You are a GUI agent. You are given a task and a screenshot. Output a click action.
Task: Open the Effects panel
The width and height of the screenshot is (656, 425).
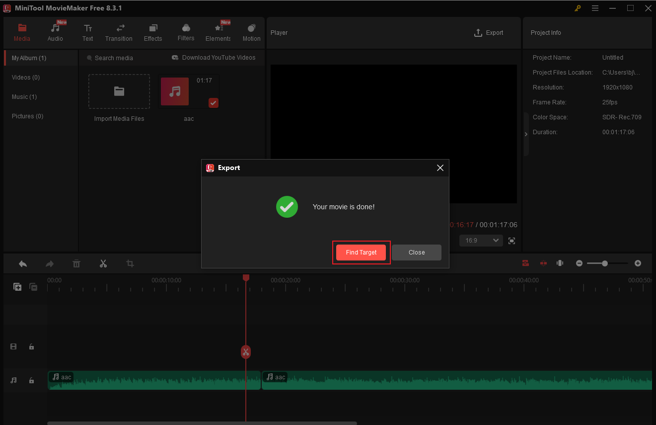pyautogui.click(x=152, y=32)
